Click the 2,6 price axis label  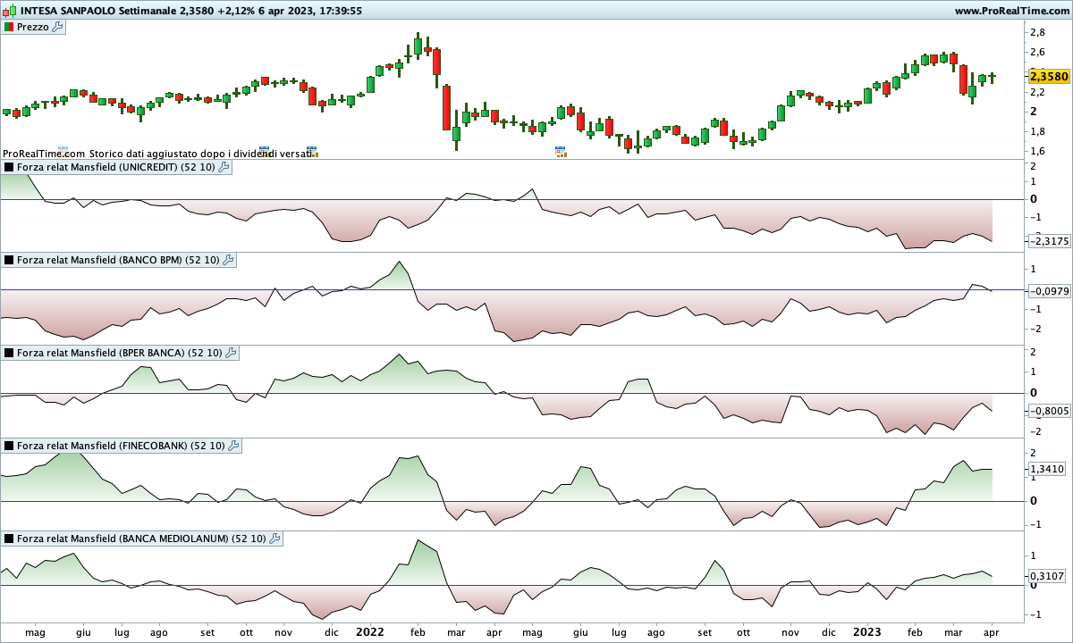[x=1038, y=52]
